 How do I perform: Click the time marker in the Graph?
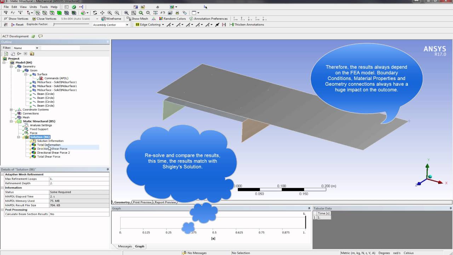(x=305, y=222)
